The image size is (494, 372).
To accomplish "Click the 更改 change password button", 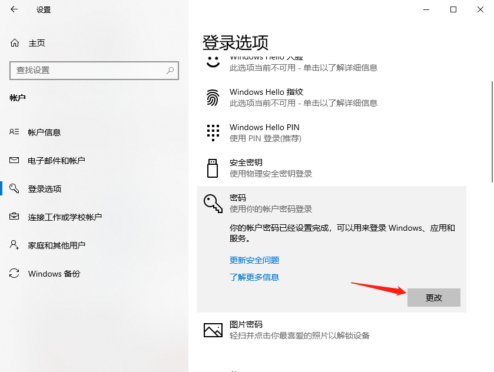I will pos(434,298).
